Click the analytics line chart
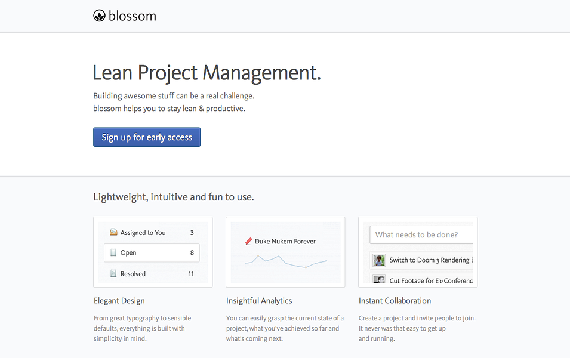This screenshot has width=570, height=358. [x=285, y=261]
